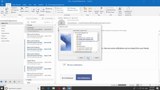Show only Unread messages
The height and width of the screenshot is (90, 160).
(33, 22)
